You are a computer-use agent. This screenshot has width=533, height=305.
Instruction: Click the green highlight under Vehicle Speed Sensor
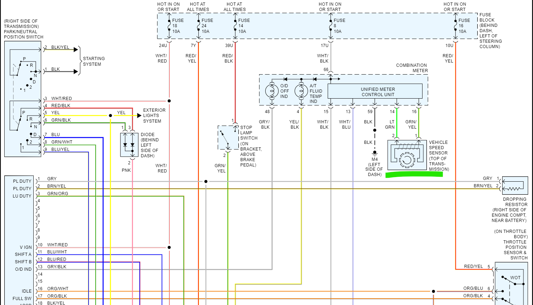point(414,174)
